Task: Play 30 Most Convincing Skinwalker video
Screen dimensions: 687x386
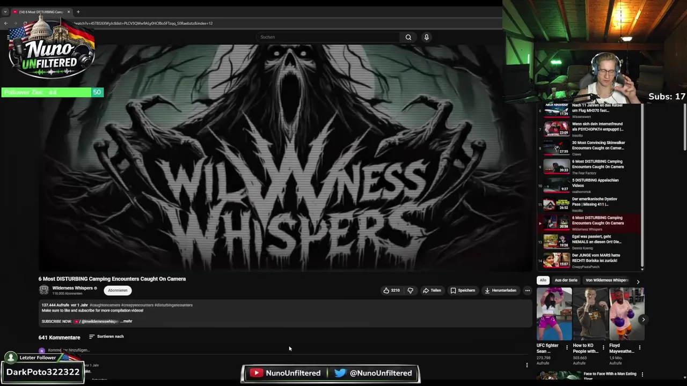Action: point(589,147)
